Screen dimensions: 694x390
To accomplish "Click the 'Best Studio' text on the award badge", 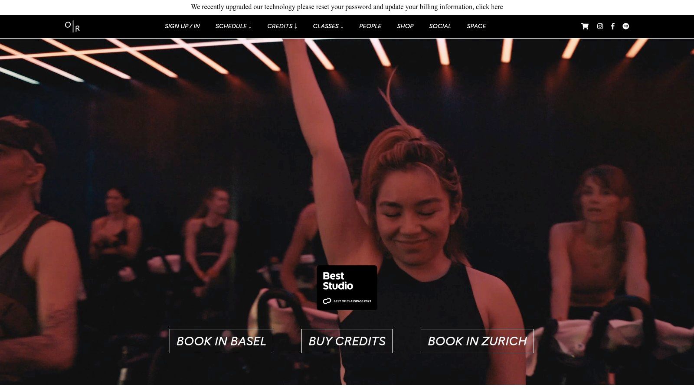I will [x=337, y=281].
